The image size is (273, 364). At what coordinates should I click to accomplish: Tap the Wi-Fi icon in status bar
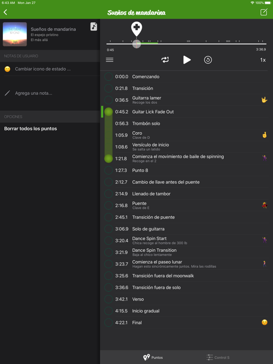(x=252, y=3)
